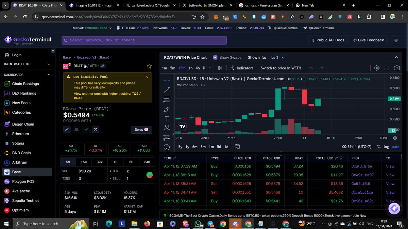Viewport: 408px width, 229px height.
Task: Click Give Feedback button
Action: (368, 40)
